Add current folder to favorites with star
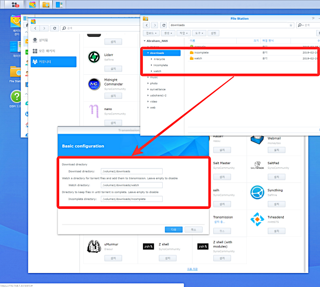Viewport: 320px width, 287px height. pyautogui.click(x=291, y=25)
